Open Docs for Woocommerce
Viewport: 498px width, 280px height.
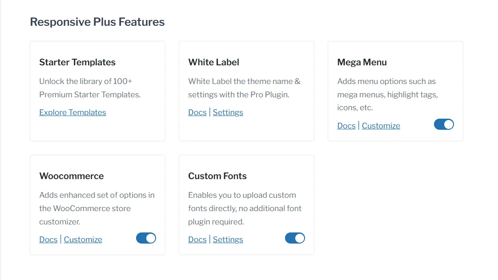coord(48,240)
